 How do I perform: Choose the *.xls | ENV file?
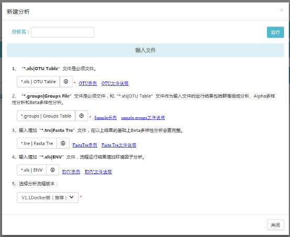pos(31,170)
